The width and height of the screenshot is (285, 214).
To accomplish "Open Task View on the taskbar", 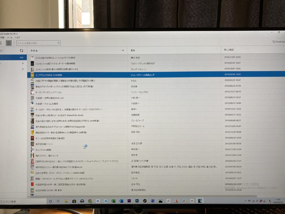I will (58, 201).
